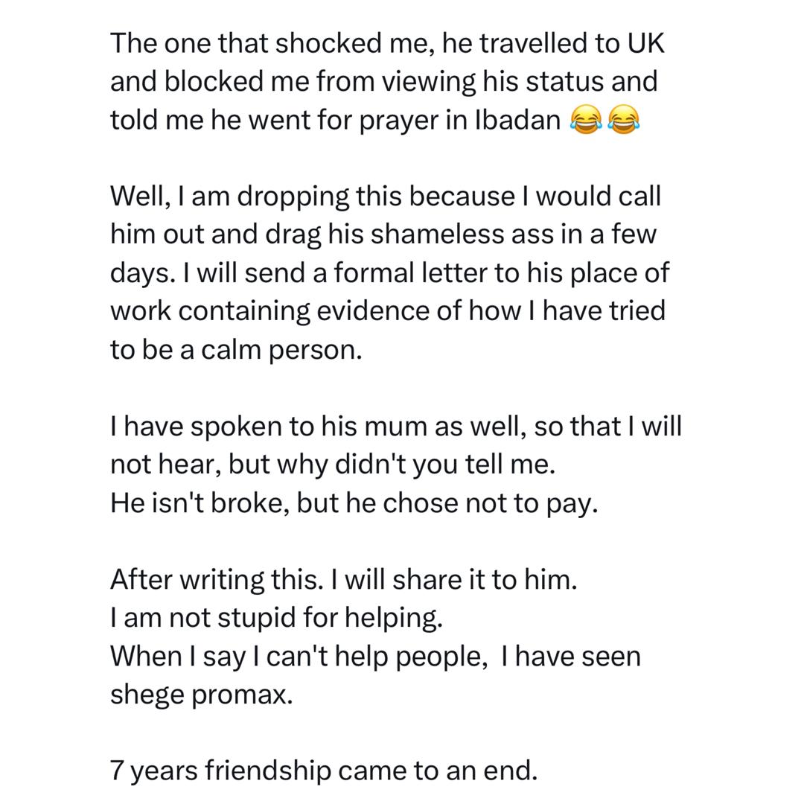This screenshot has width=804, height=804.
Task: Tap "I am not stupid for helping."
Action: (276, 619)
